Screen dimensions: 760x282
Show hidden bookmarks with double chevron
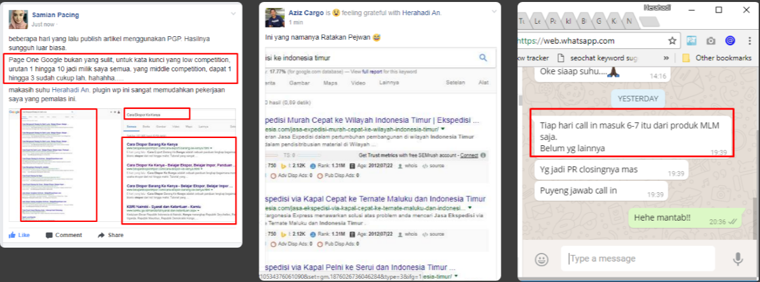tap(666, 57)
